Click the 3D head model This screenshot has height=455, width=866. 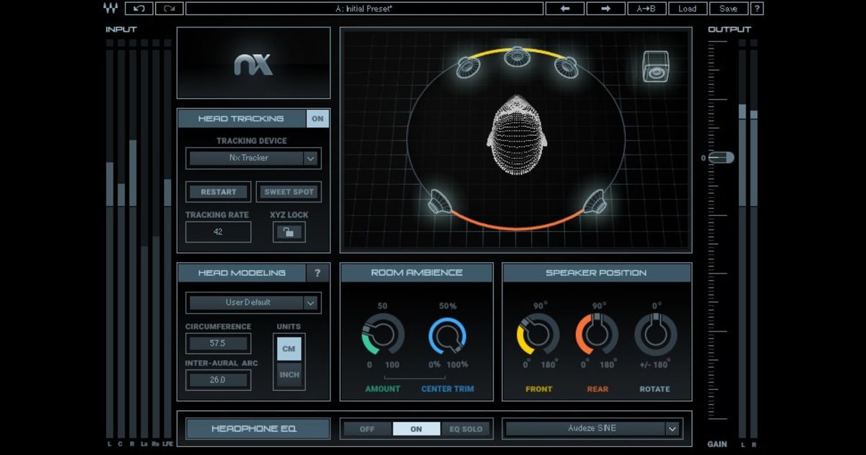516,134
